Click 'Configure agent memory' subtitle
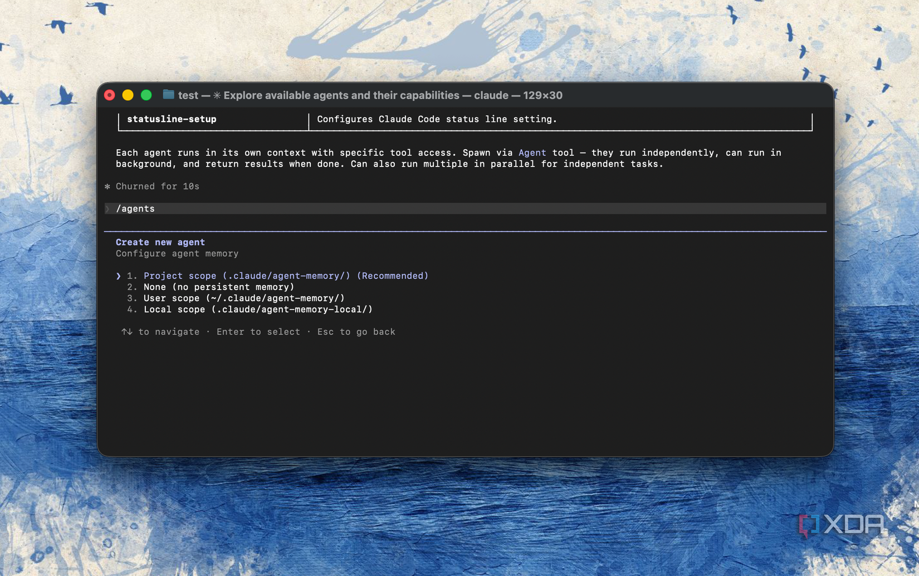The image size is (919, 576). 177,253
